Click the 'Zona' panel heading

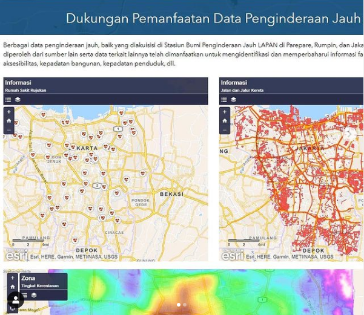click(28, 278)
